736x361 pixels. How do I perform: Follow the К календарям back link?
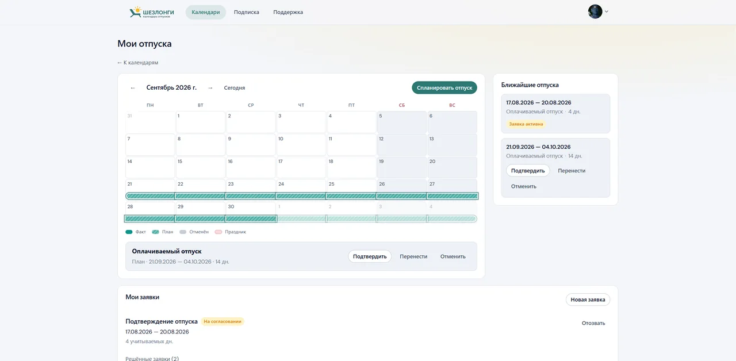137,63
